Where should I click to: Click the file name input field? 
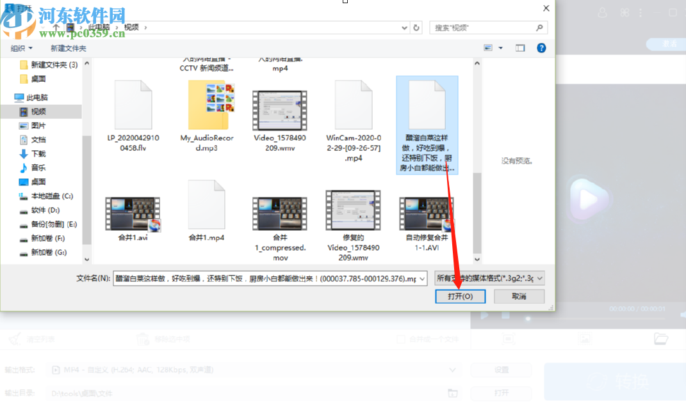265,278
